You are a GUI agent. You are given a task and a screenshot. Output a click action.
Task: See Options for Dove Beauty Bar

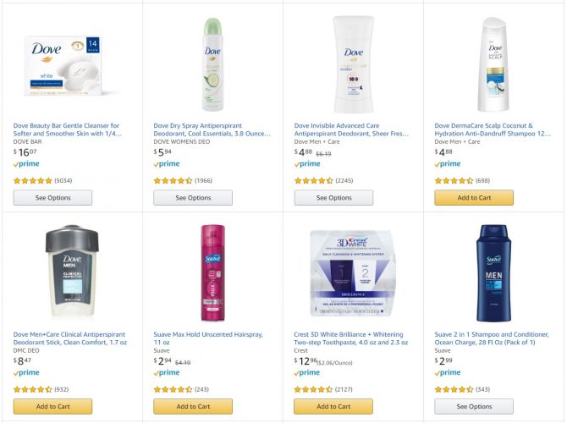click(x=52, y=198)
